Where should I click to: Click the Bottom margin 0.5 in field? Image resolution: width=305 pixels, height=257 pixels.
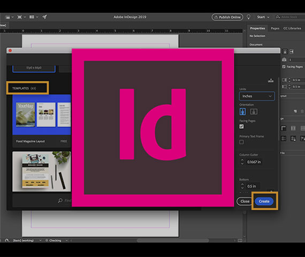pos(253,186)
